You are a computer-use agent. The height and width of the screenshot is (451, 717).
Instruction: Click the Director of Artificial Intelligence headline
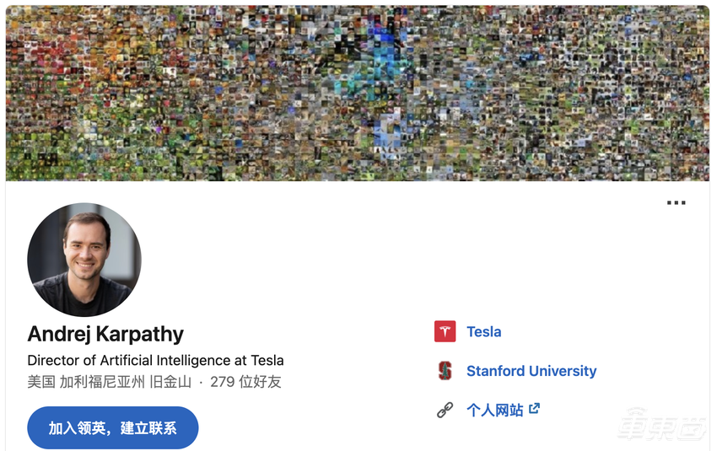pyautogui.click(x=155, y=361)
